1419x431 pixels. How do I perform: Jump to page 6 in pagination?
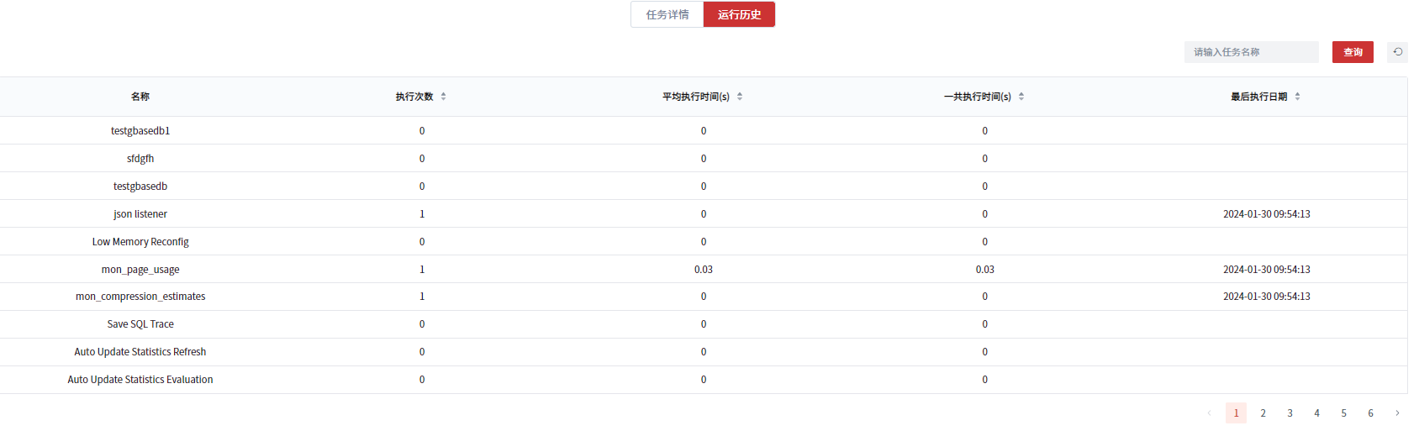[x=1370, y=413]
